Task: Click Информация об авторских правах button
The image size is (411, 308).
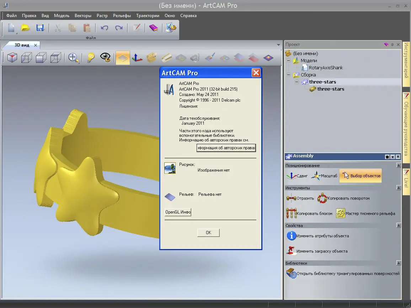Action: pyautogui.click(x=226, y=148)
